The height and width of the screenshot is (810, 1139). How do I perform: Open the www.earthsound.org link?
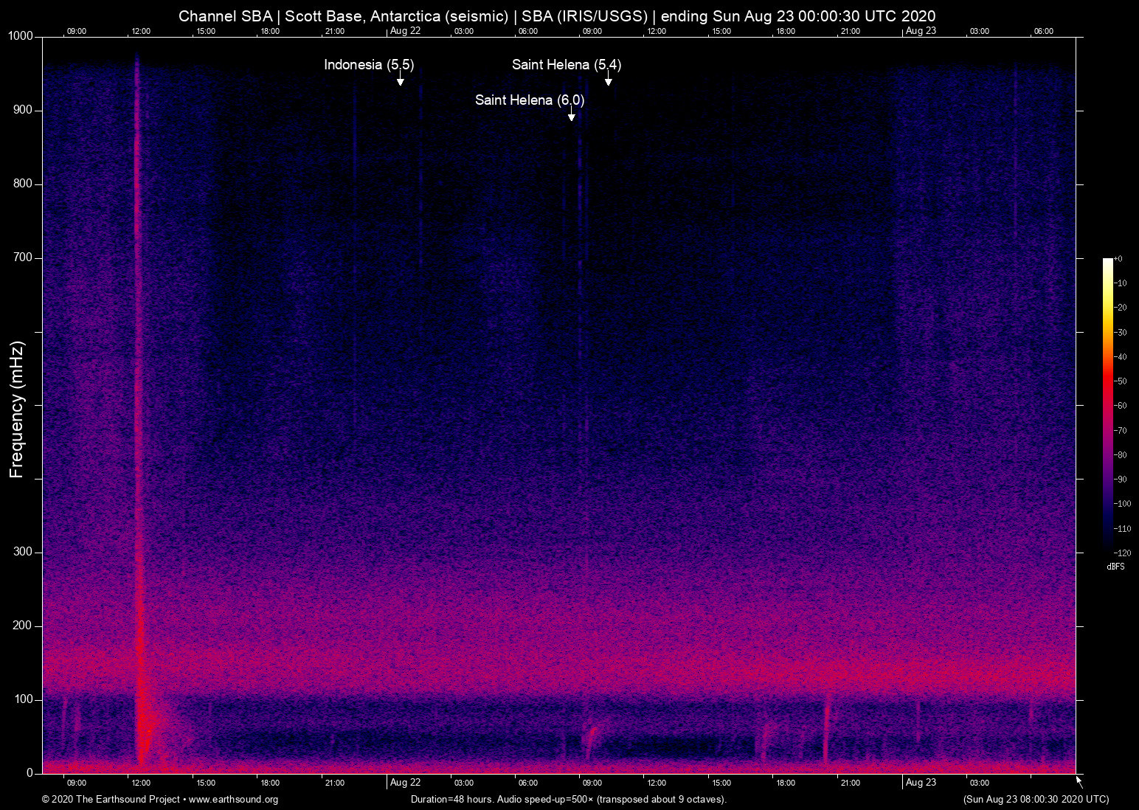point(233,800)
